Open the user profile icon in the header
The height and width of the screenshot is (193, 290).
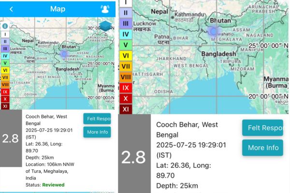pos(104,9)
